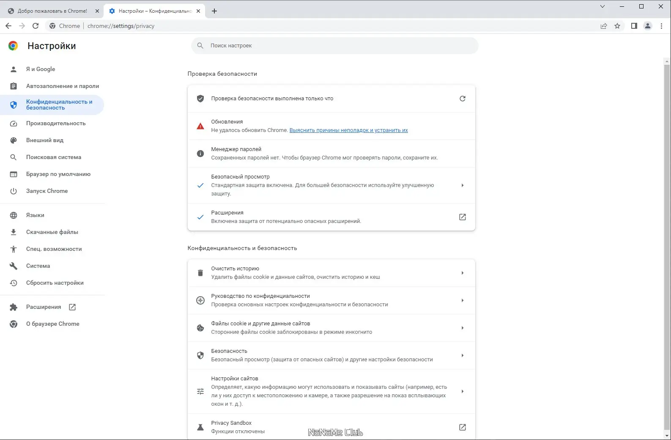Viewport: 671px width, 440px height.
Task: Open the Расширения external link icon in safety check
Action: 463,217
